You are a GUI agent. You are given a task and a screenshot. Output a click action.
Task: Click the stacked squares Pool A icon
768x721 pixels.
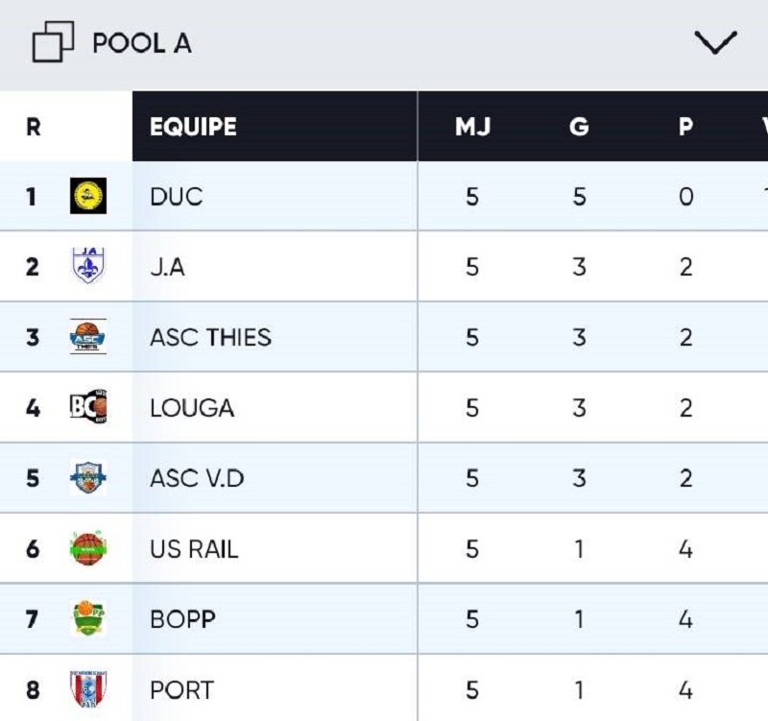(53, 43)
